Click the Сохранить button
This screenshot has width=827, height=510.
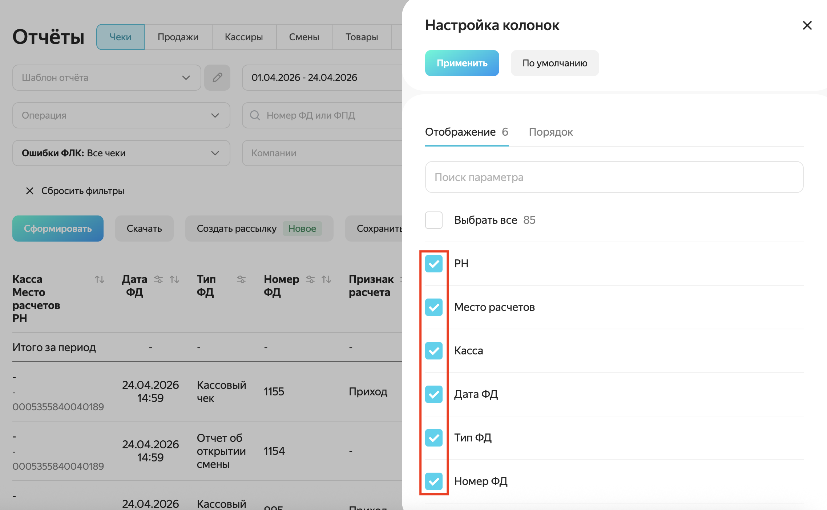click(374, 229)
